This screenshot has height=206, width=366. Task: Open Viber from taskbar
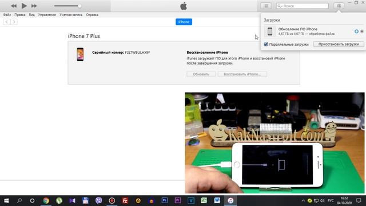coord(99,201)
